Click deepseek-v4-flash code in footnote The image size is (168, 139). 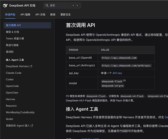tap(132, 96)
